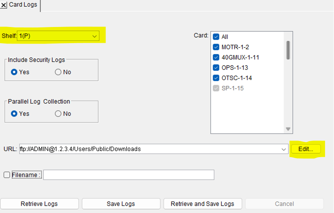Select No for Include Security Logs

pos(58,72)
